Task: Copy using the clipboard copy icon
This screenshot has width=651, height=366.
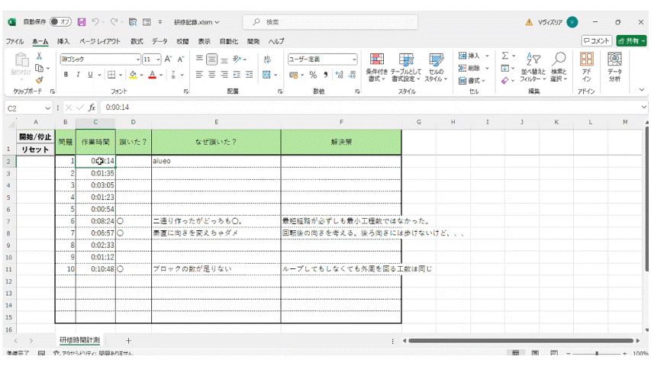Action: (x=39, y=68)
